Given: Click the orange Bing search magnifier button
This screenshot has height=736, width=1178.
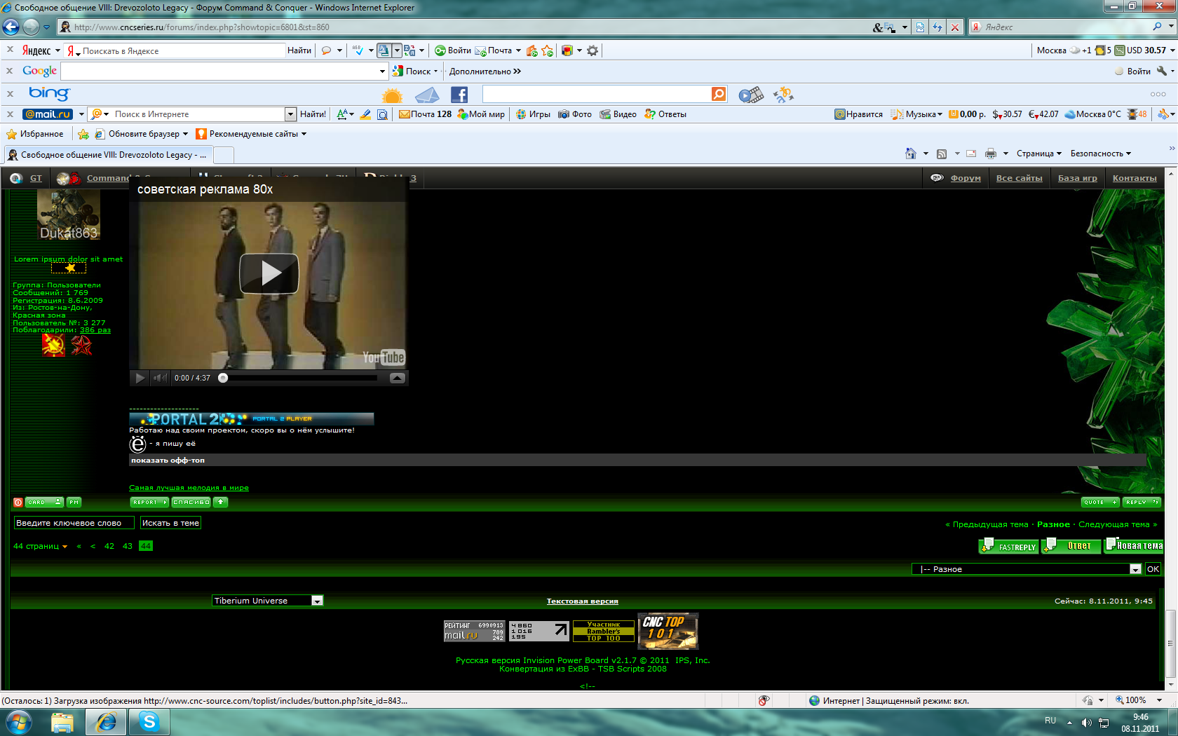Looking at the screenshot, I should 719,94.
